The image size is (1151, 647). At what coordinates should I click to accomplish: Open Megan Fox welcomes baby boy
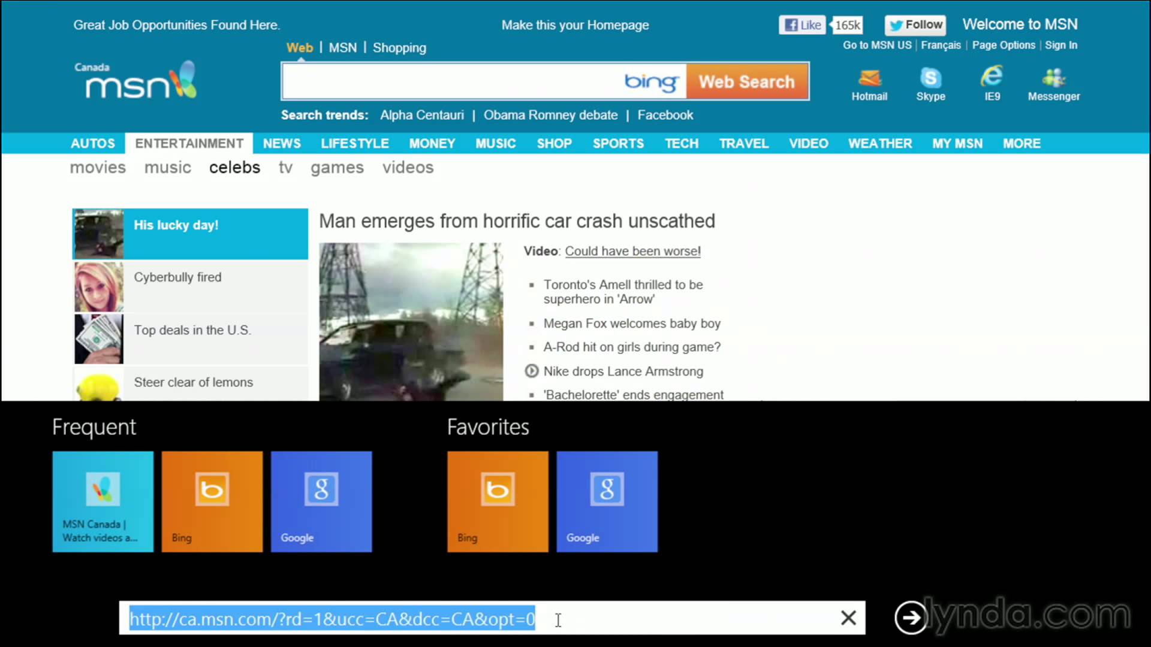(x=632, y=323)
